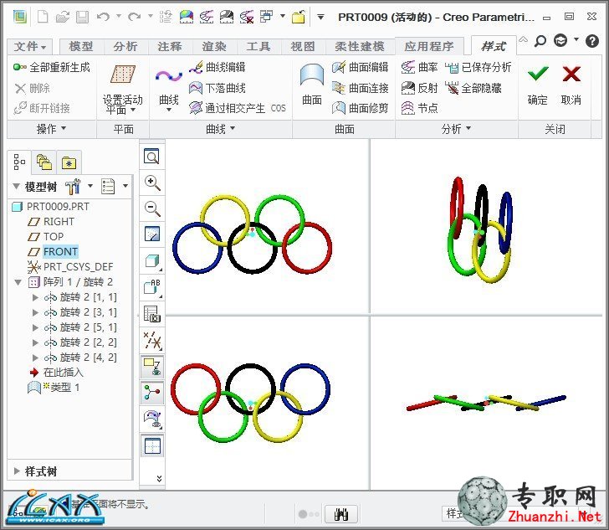The height and width of the screenshot is (530, 609).
Task: Click 反射 (Reflection) analysis
Action: tap(419, 88)
